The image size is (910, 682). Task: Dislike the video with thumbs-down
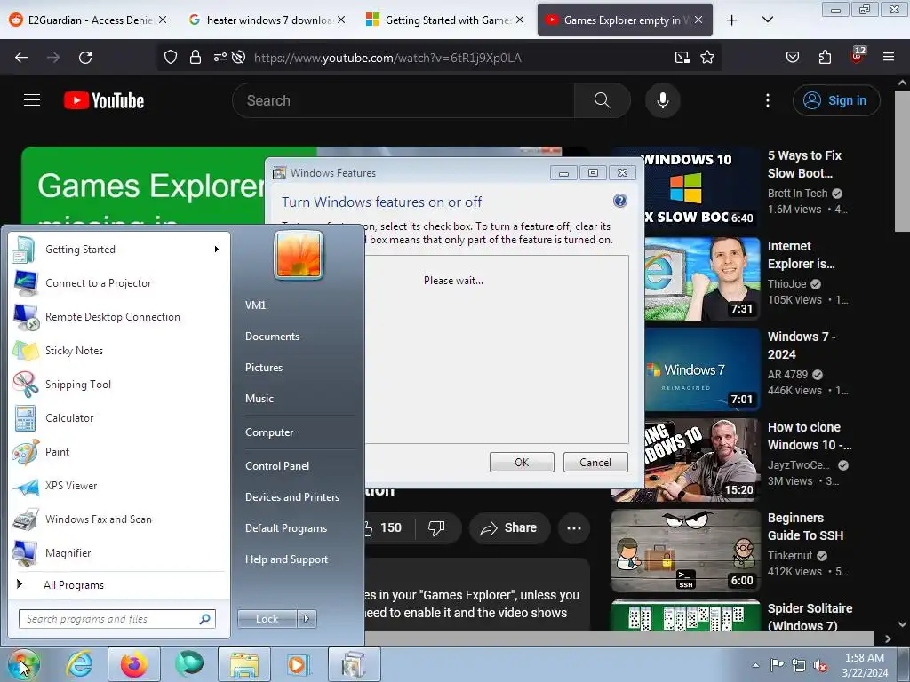[x=435, y=527]
